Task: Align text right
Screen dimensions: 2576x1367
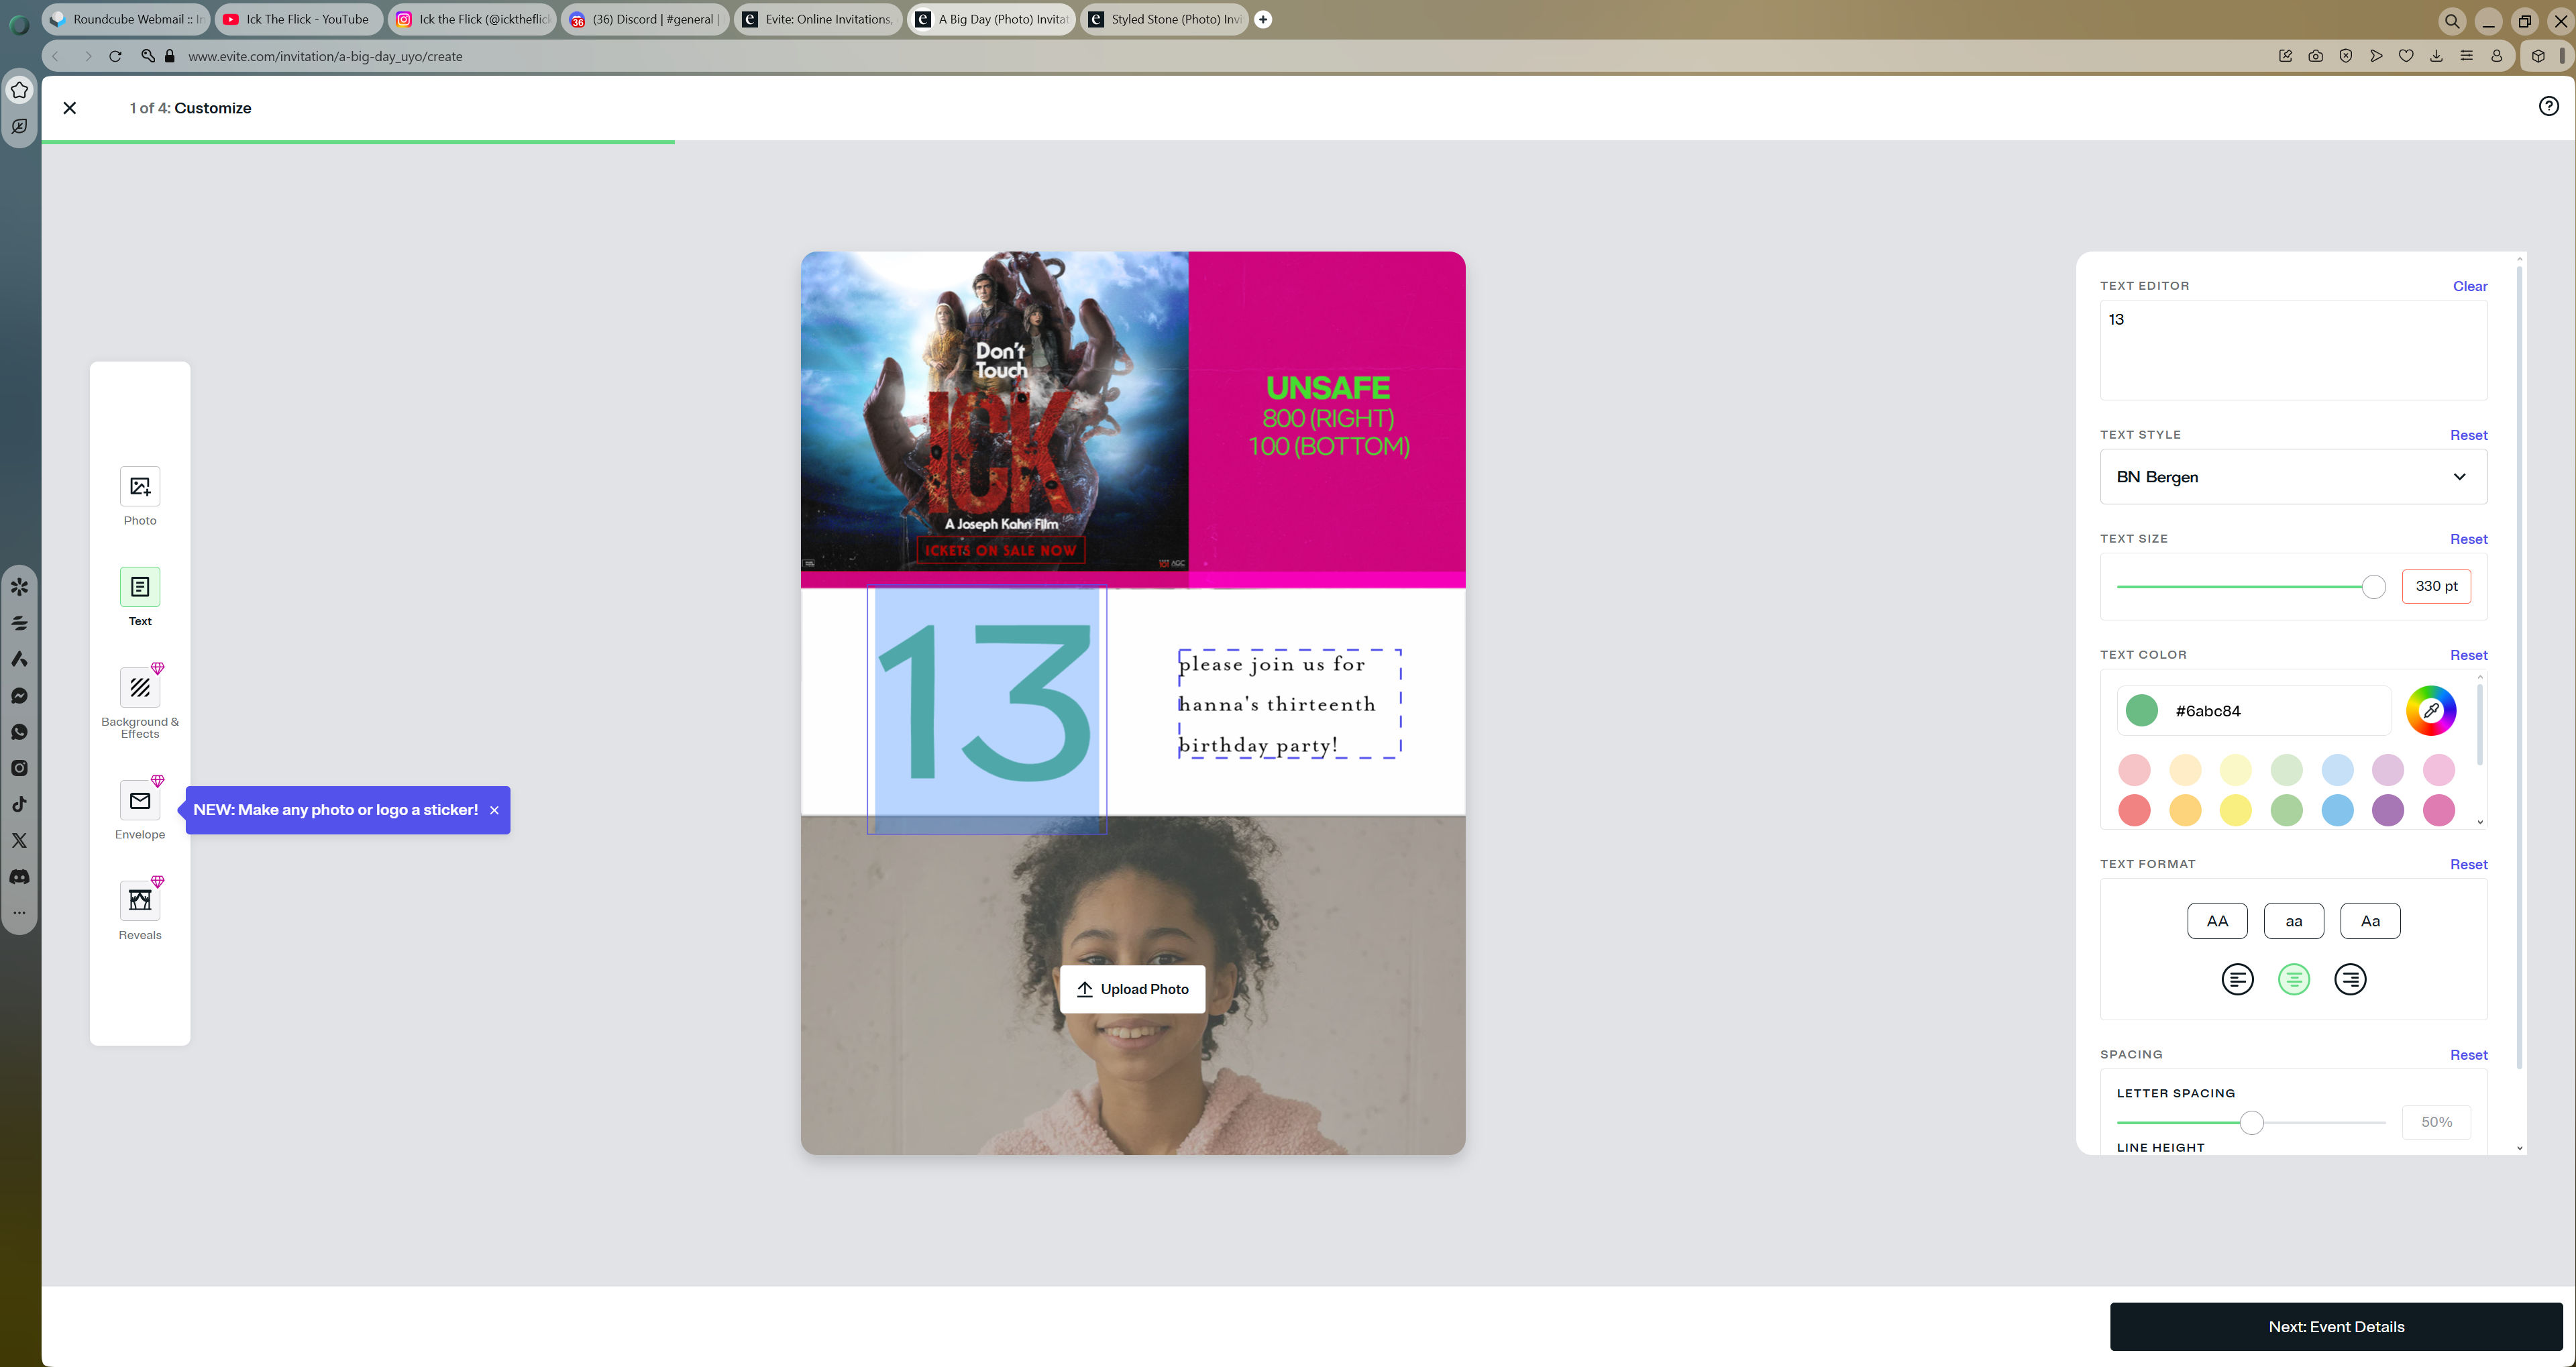Action: 2350,979
